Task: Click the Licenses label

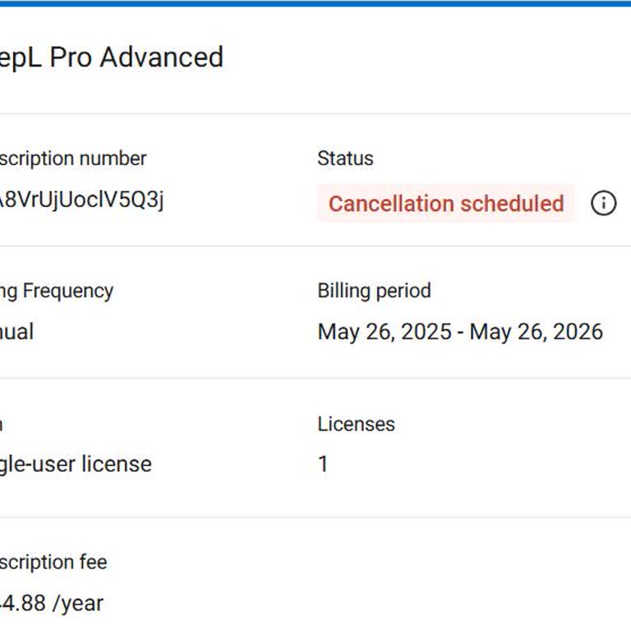Action: (x=356, y=424)
